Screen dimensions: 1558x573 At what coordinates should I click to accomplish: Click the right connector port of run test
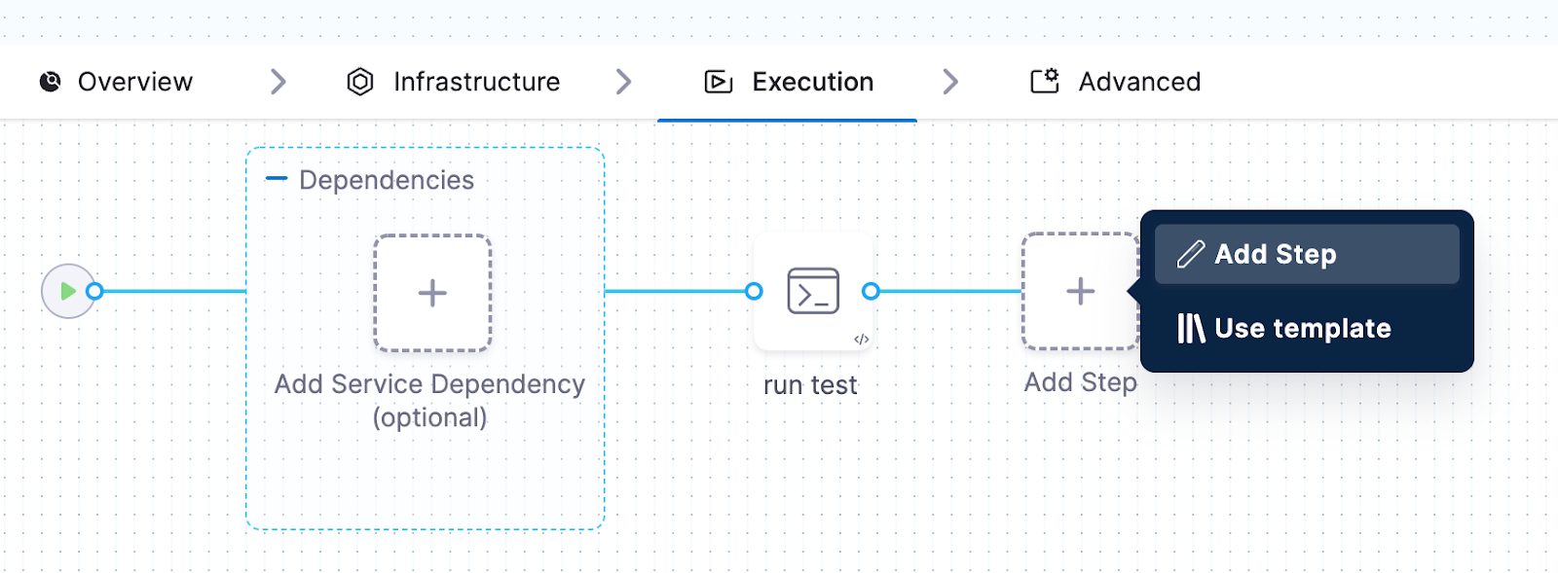pyautogui.click(x=871, y=291)
